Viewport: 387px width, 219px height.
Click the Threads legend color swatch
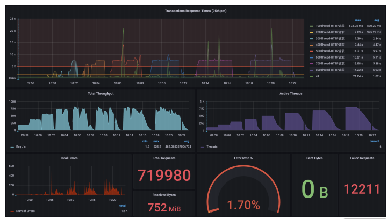203,147
